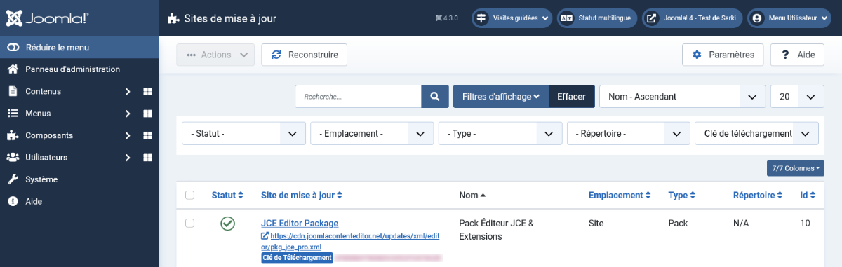This screenshot has width=842, height=267.
Task: Toggle JCE Editor Package enabled status icon
Action: click(227, 224)
